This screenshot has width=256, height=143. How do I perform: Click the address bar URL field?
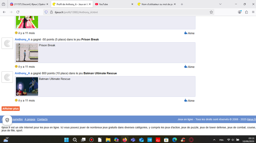tap(125, 12)
